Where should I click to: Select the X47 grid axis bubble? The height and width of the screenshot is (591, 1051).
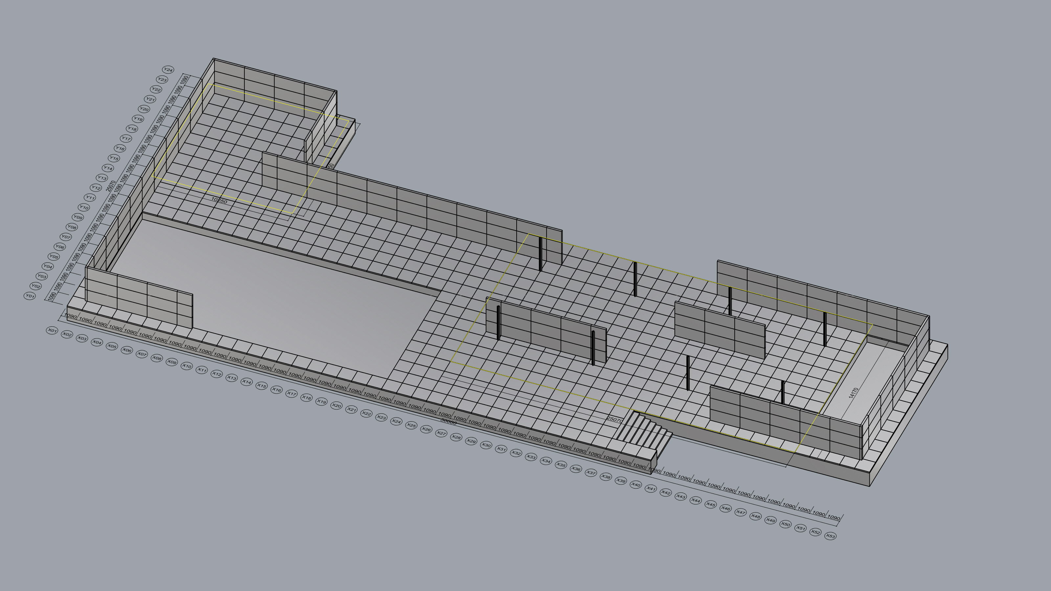point(741,512)
